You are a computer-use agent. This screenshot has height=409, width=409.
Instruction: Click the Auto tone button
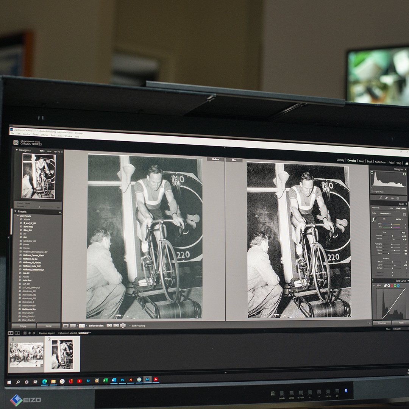pos(403,233)
